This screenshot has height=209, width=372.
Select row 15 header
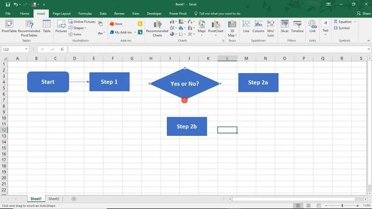4,148
